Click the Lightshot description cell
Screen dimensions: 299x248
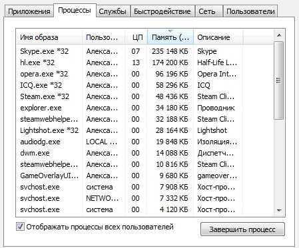click(212, 130)
